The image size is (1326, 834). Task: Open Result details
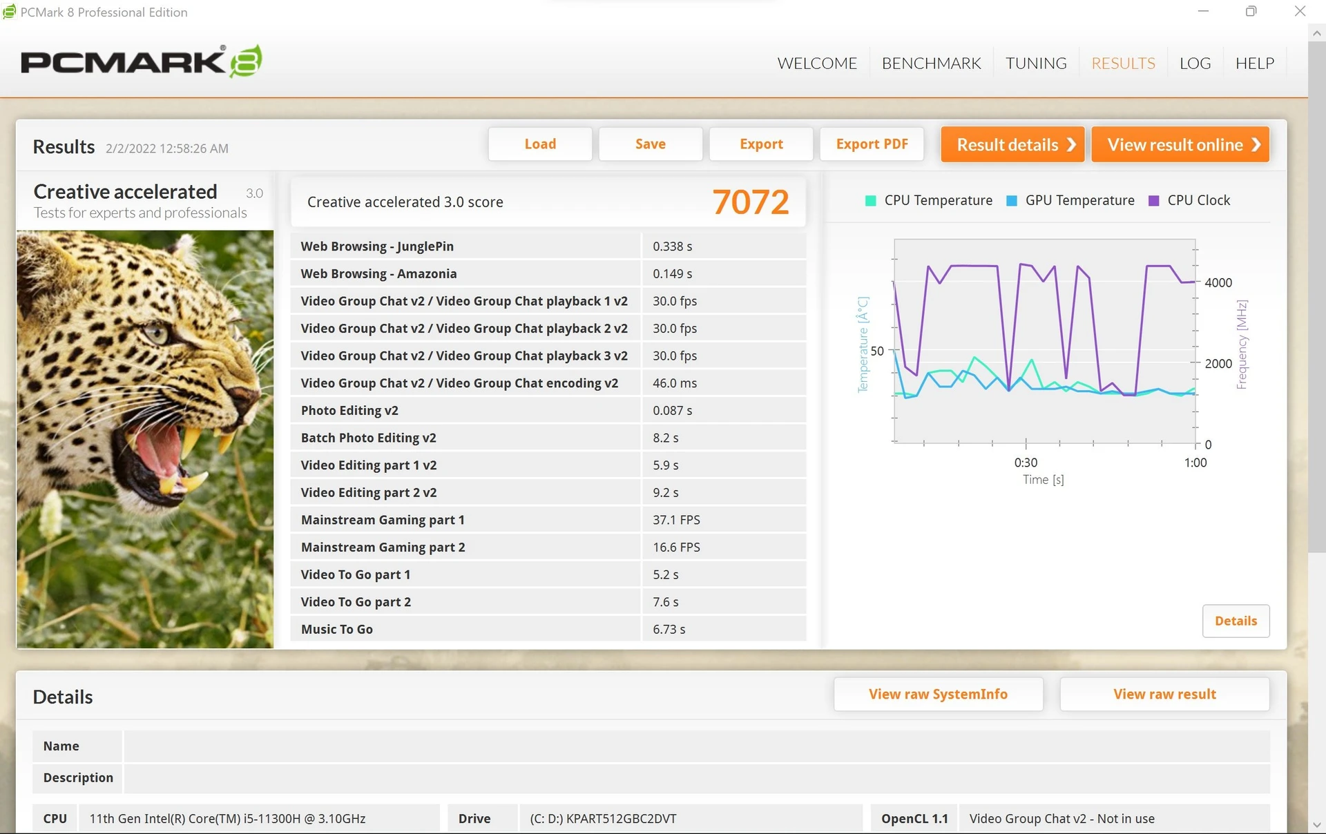point(1012,144)
